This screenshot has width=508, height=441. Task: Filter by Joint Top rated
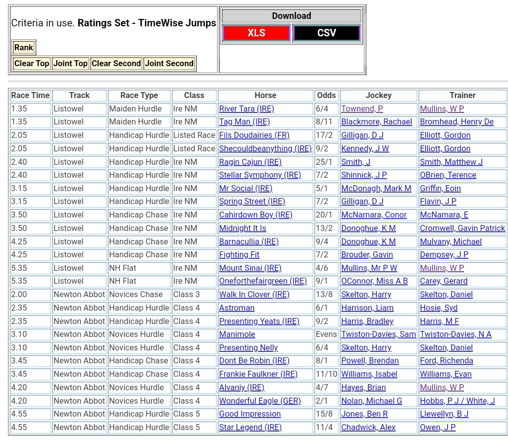70,63
